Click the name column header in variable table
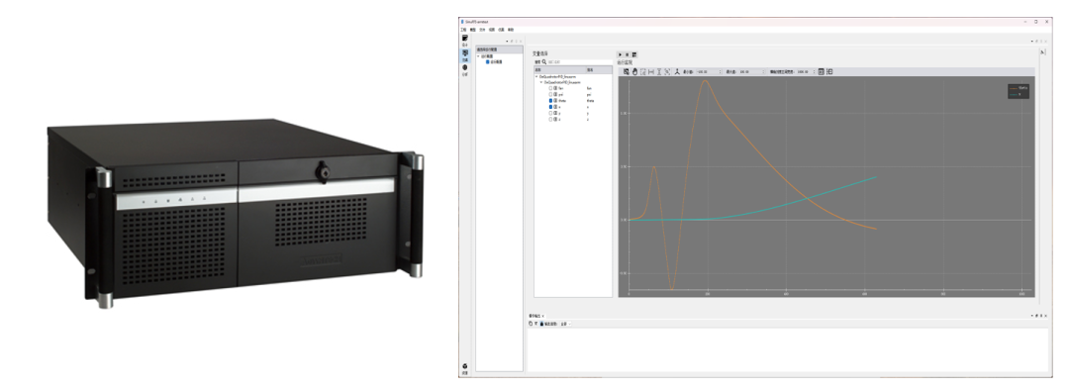This screenshot has height=391, width=1069. 559,69
